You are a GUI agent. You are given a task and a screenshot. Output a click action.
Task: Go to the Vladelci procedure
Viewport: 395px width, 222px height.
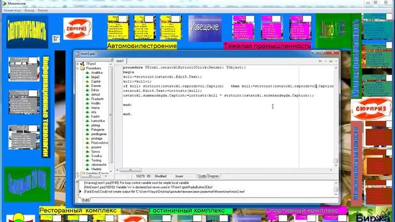96,169
